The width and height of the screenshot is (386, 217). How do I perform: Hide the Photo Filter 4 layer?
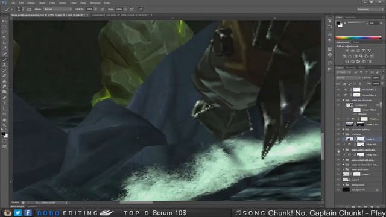[x=338, y=95]
